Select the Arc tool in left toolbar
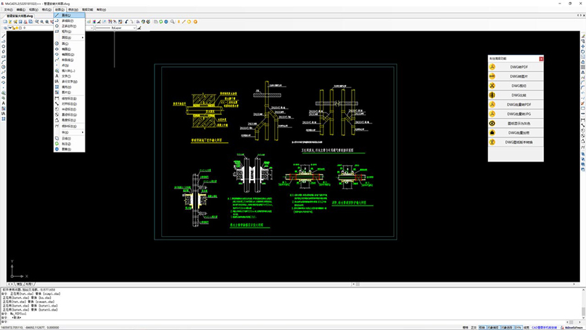The height and width of the screenshot is (330, 586). [x=3, y=61]
